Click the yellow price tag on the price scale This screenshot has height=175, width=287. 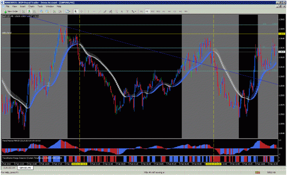[x=281, y=34]
